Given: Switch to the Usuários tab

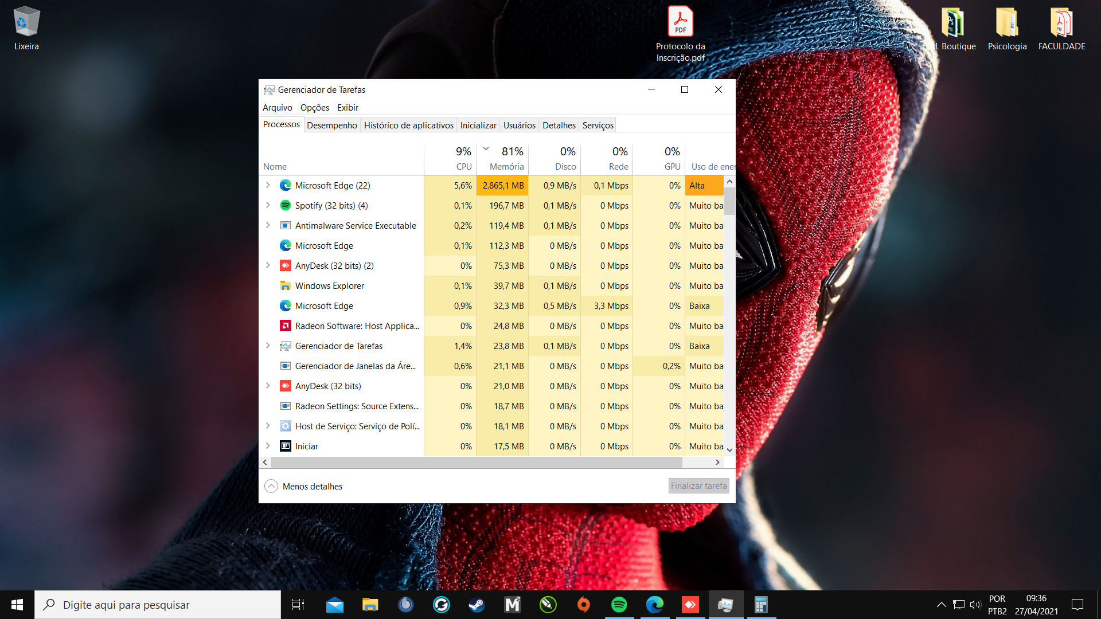Looking at the screenshot, I should tap(520, 126).
